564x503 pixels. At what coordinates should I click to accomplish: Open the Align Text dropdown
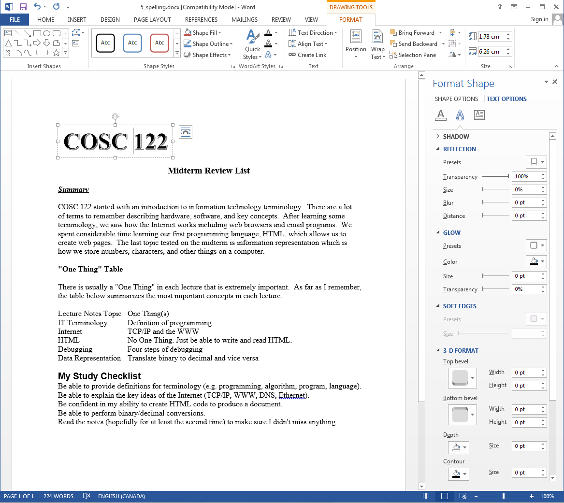(308, 44)
